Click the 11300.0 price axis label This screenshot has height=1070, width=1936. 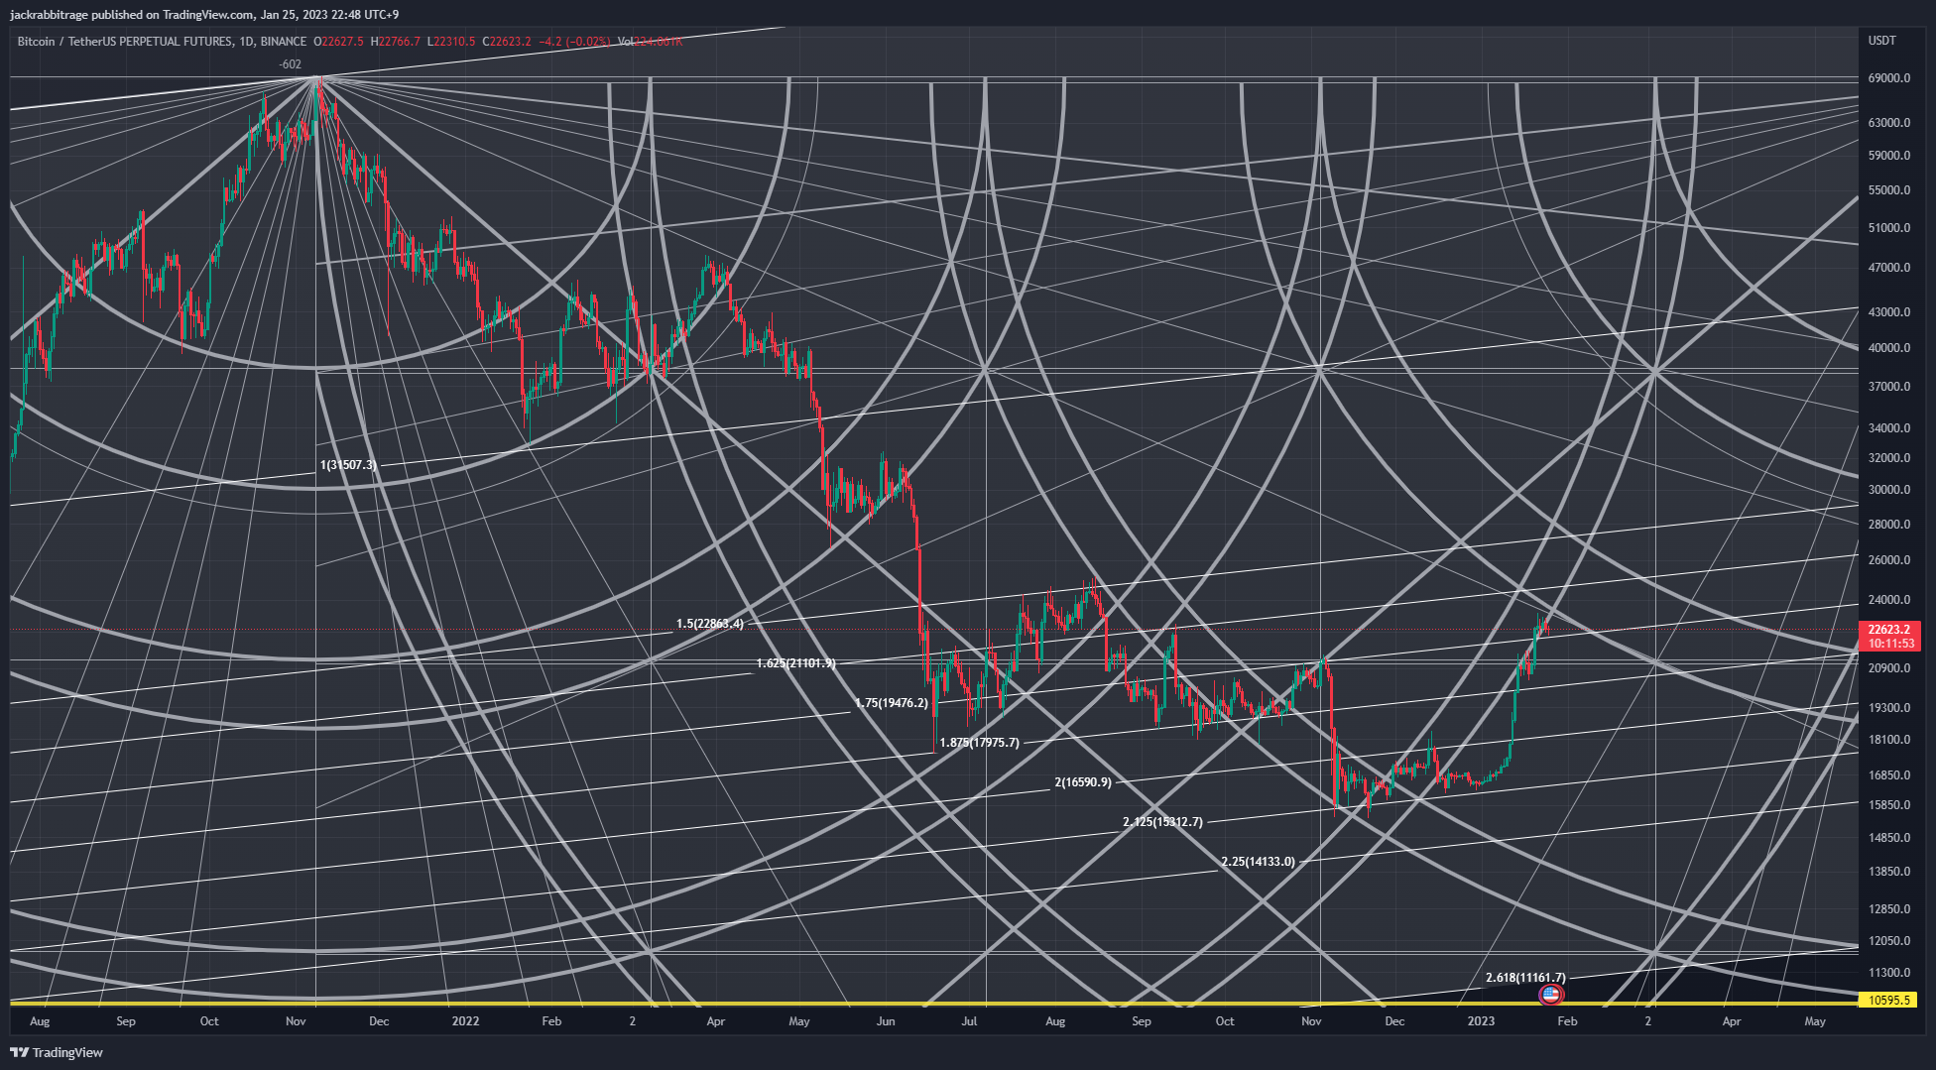point(1889,973)
